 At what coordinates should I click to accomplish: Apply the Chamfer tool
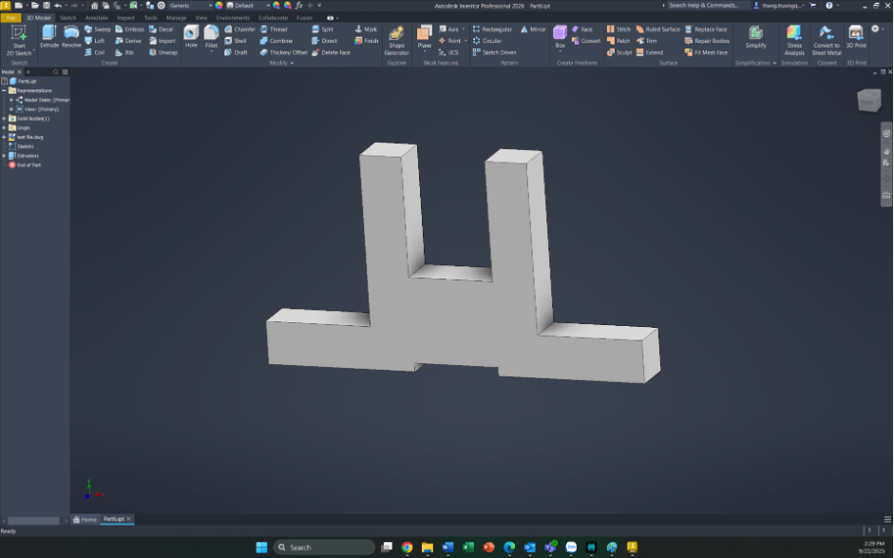click(x=239, y=29)
